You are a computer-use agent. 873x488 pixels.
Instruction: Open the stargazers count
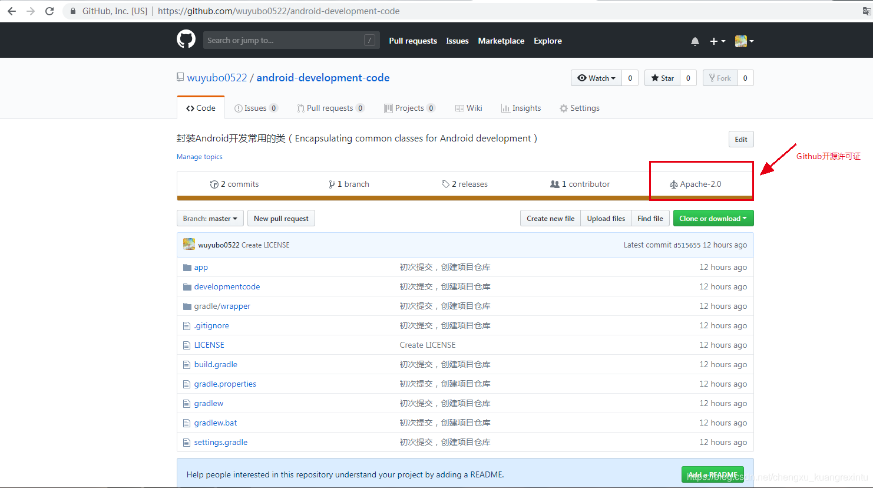tap(688, 78)
